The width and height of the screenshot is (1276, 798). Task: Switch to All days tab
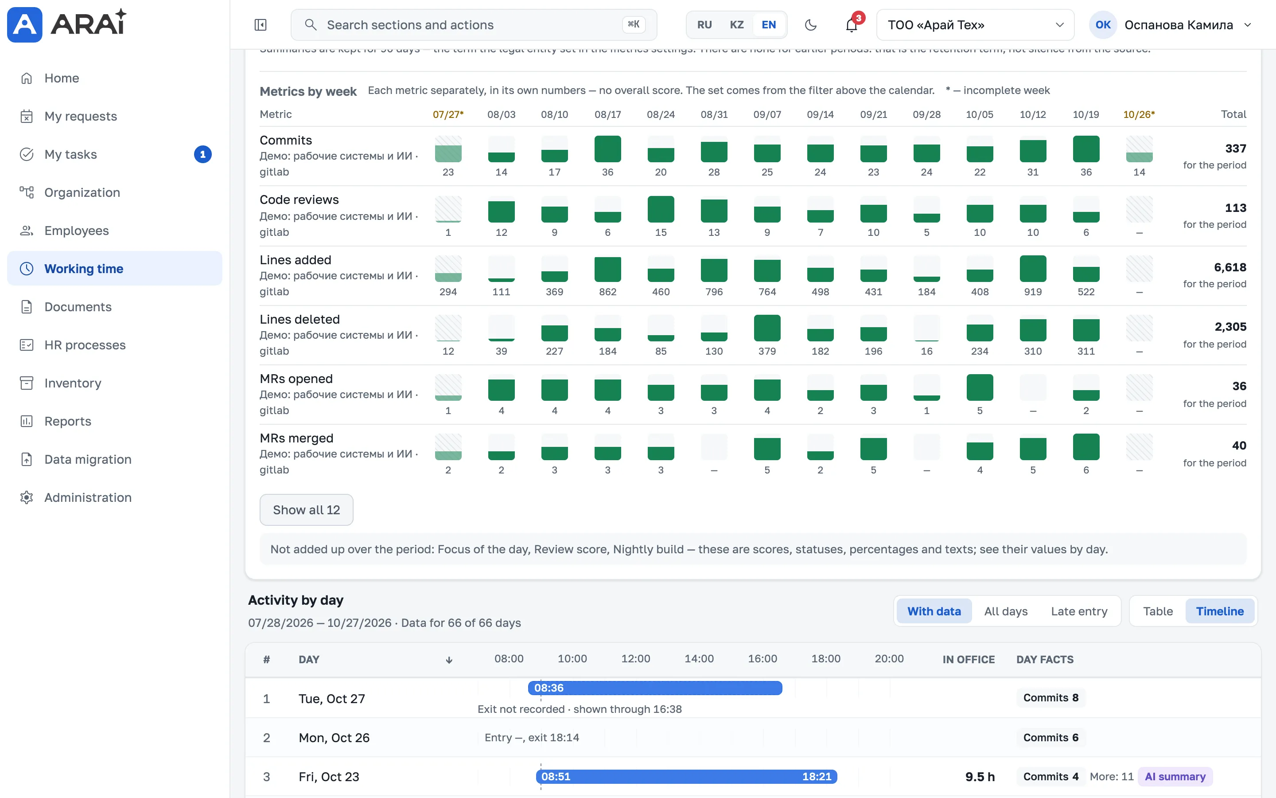click(x=1005, y=611)
